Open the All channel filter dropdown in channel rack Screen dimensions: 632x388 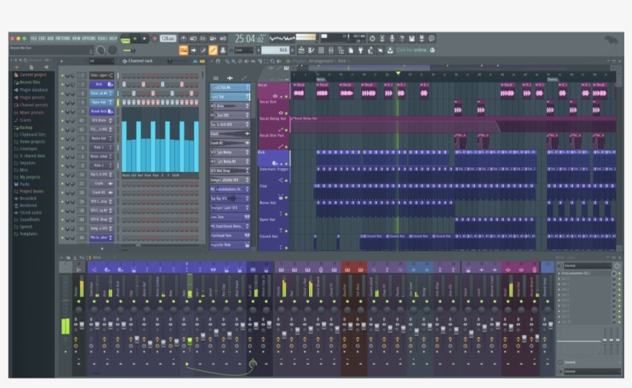coord(101,61)
